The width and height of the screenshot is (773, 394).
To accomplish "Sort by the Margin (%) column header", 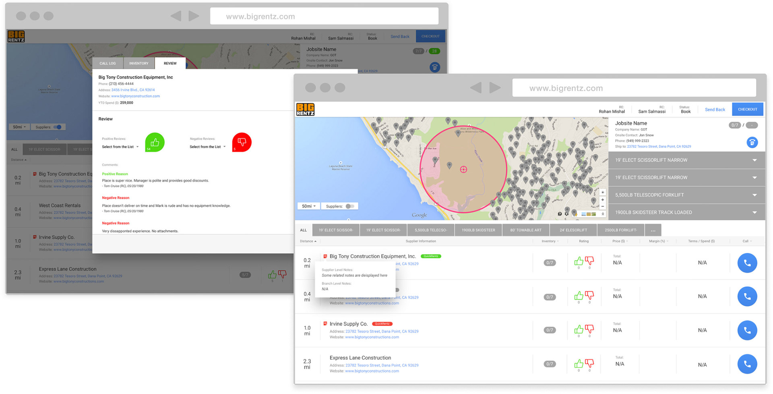I will 659,241.
